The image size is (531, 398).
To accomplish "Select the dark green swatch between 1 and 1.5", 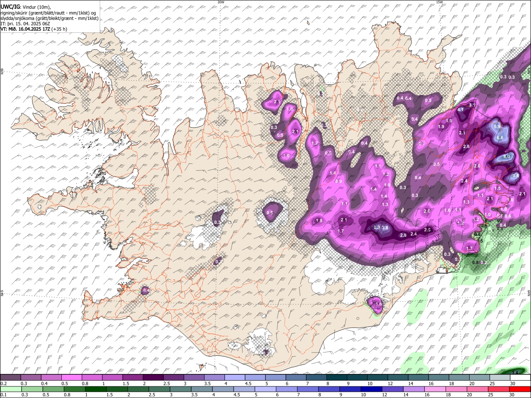I will [95, 389].
